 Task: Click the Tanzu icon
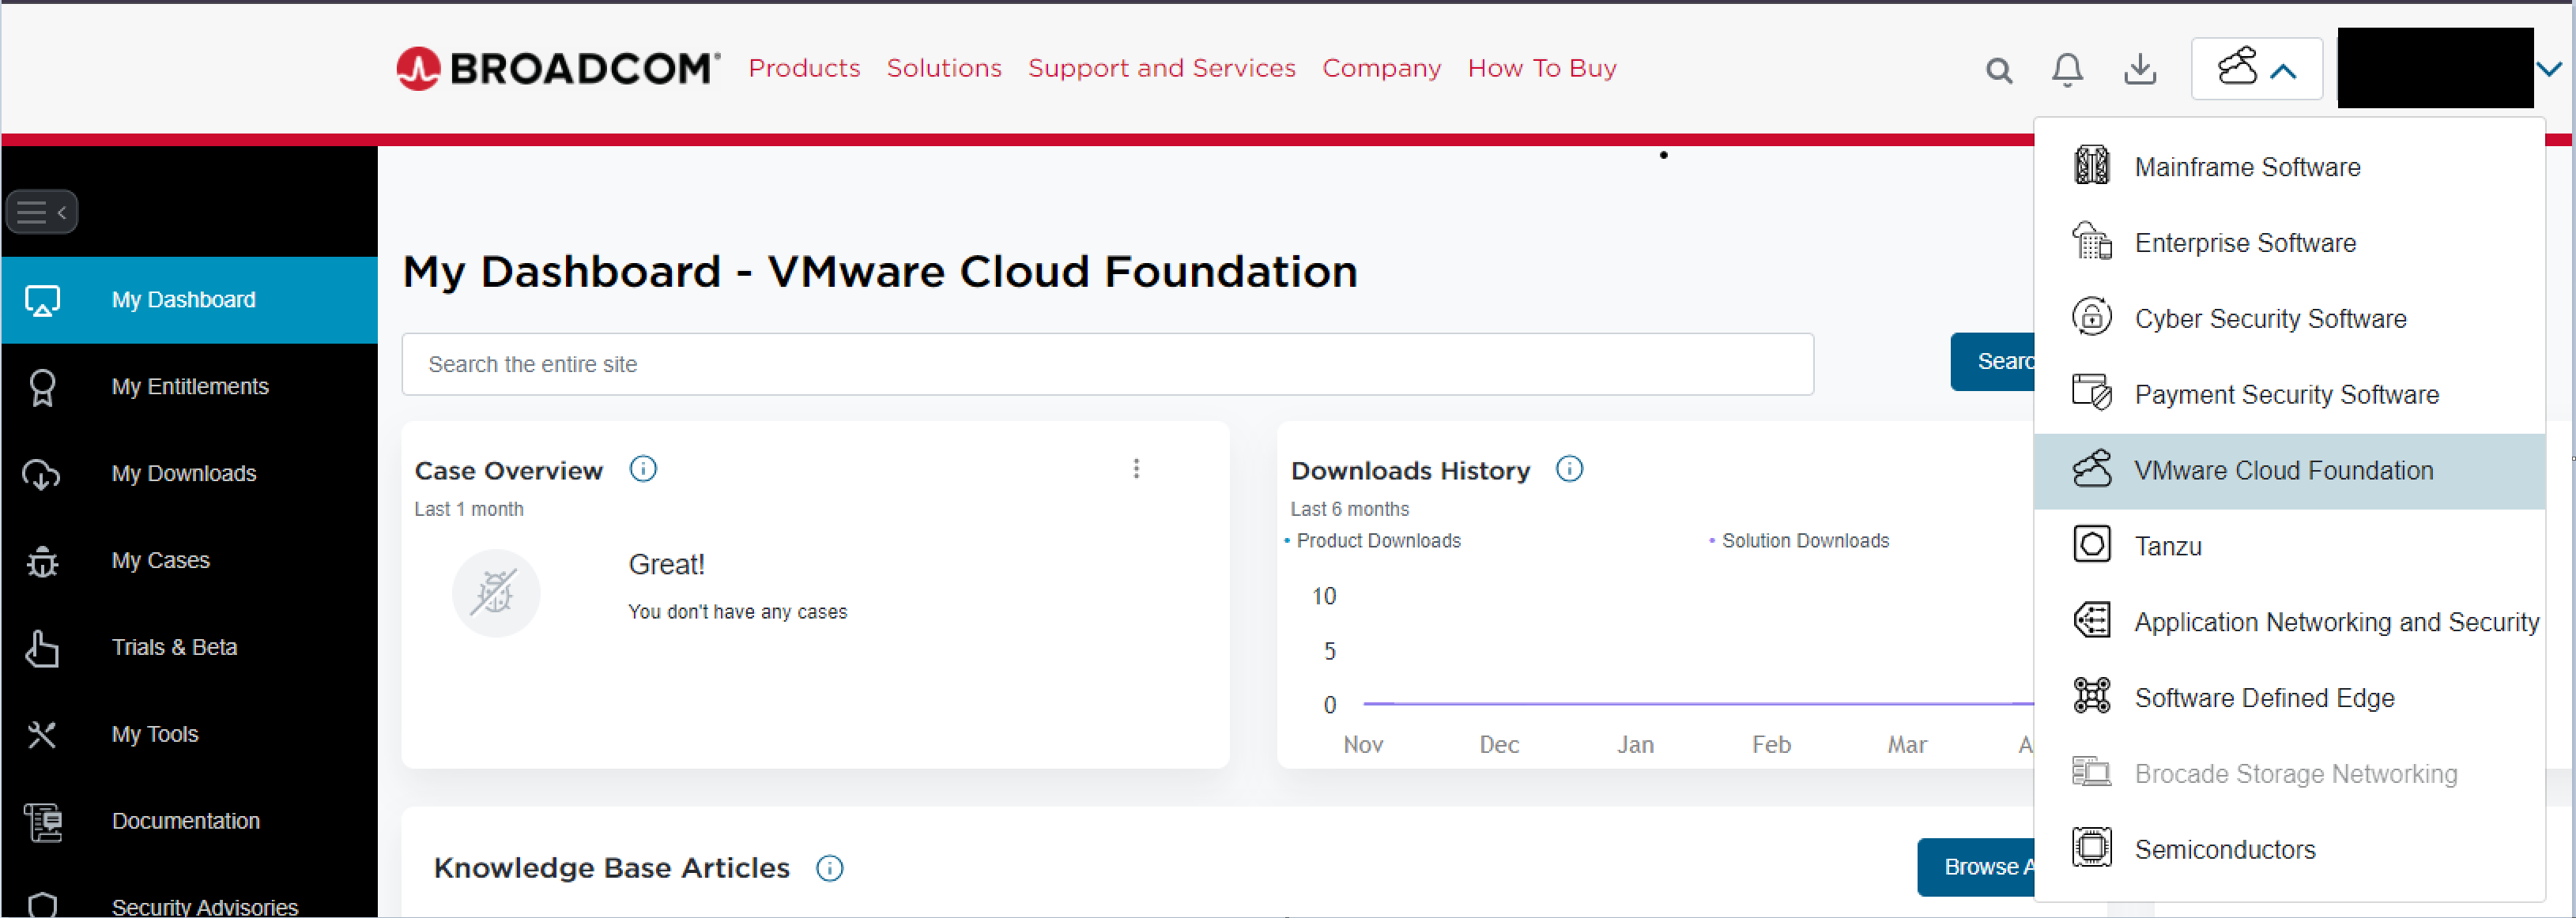(x=2091, y=545)
